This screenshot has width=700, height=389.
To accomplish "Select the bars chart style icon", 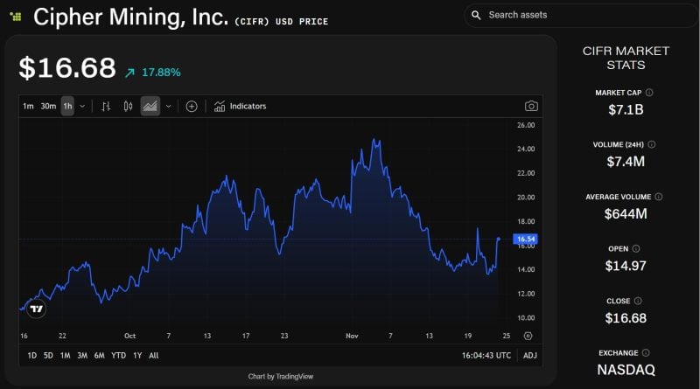I will 106,107.
